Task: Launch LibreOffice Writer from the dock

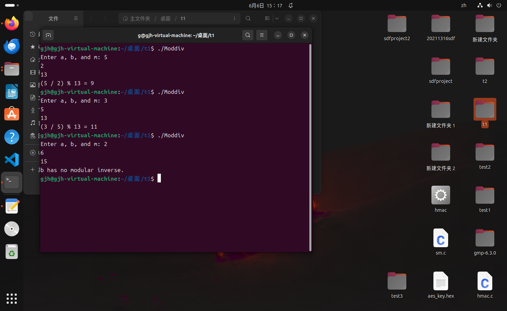Action: click(12, 92)
